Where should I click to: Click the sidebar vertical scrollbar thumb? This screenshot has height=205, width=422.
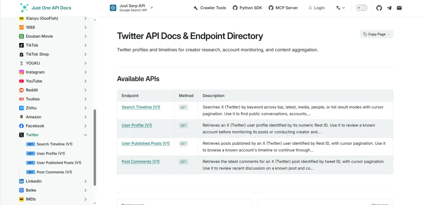tap(95, 147)
